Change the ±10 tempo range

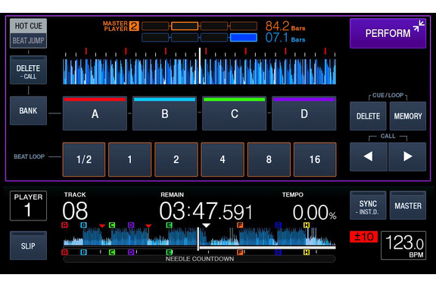click(363, 236)
